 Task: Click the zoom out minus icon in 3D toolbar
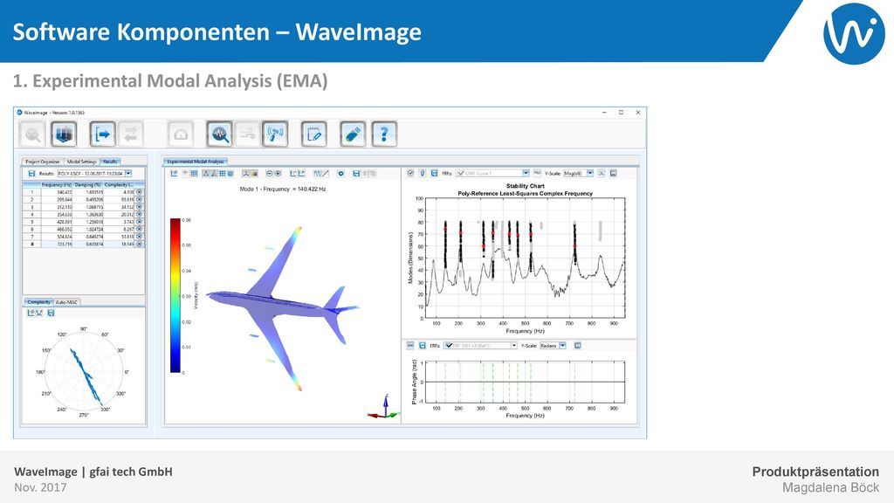(270, 174)
